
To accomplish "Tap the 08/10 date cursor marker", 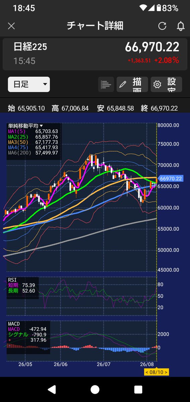I will click(157, 372).
